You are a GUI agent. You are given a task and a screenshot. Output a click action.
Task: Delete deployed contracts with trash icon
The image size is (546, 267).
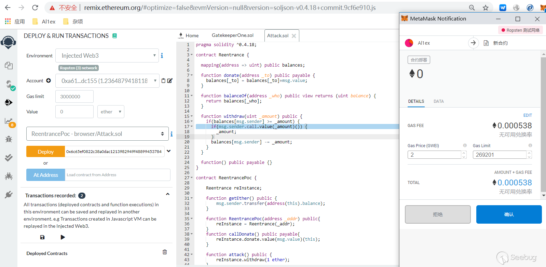pos(165,252)
